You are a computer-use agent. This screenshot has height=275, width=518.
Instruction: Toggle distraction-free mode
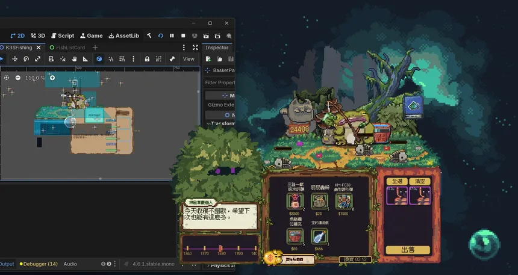(195, 48)
